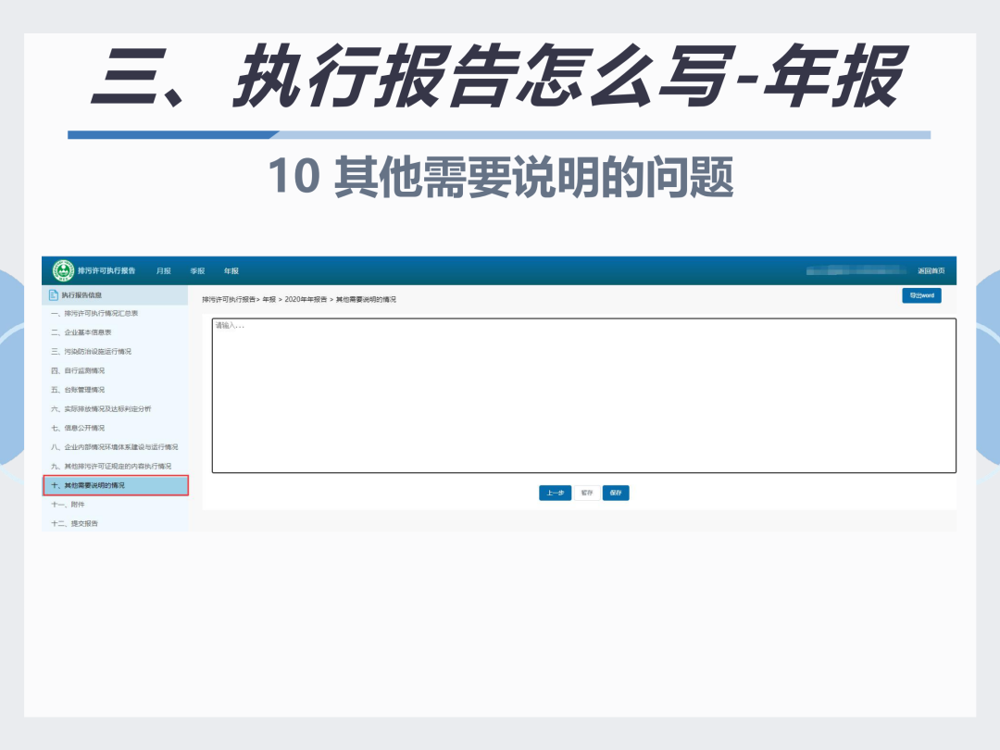
Task: Click inside the 请输入 text area
Action: click(x=583, y=395)
